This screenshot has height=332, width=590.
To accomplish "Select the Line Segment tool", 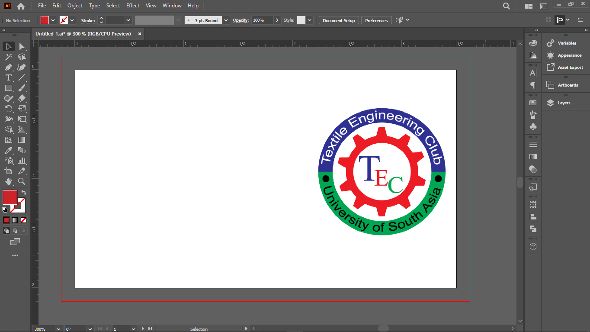I will click(x=22, y=77).
